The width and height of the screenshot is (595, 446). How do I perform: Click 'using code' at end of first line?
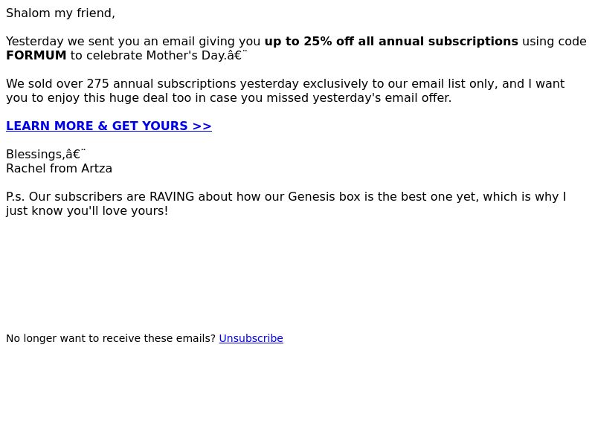tap(554, 42)
